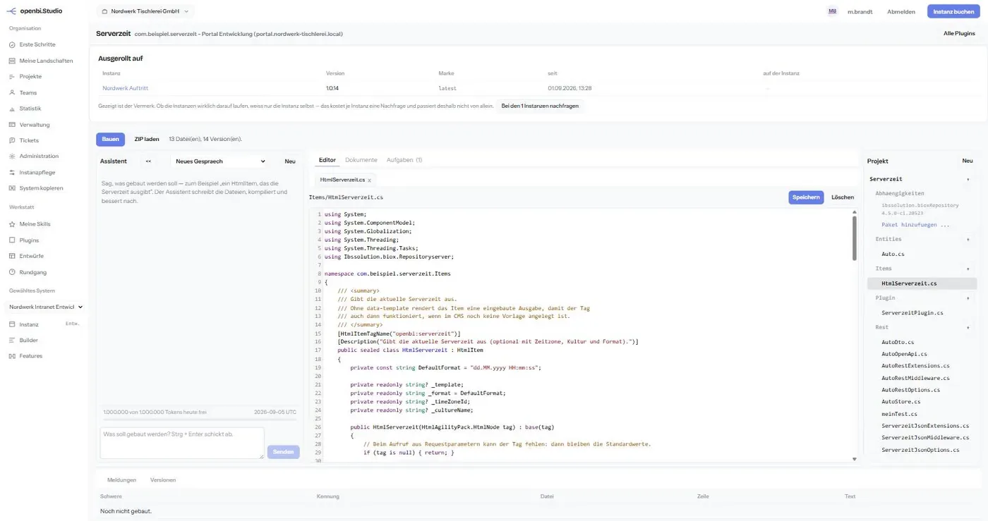Click the + next to Plugin folder
The width and height of the screenshot is (988, 521).
[968, 298]
